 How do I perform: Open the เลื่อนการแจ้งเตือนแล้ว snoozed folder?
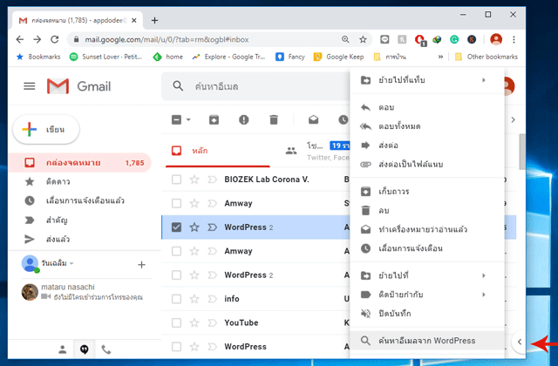tap(79, 200)
